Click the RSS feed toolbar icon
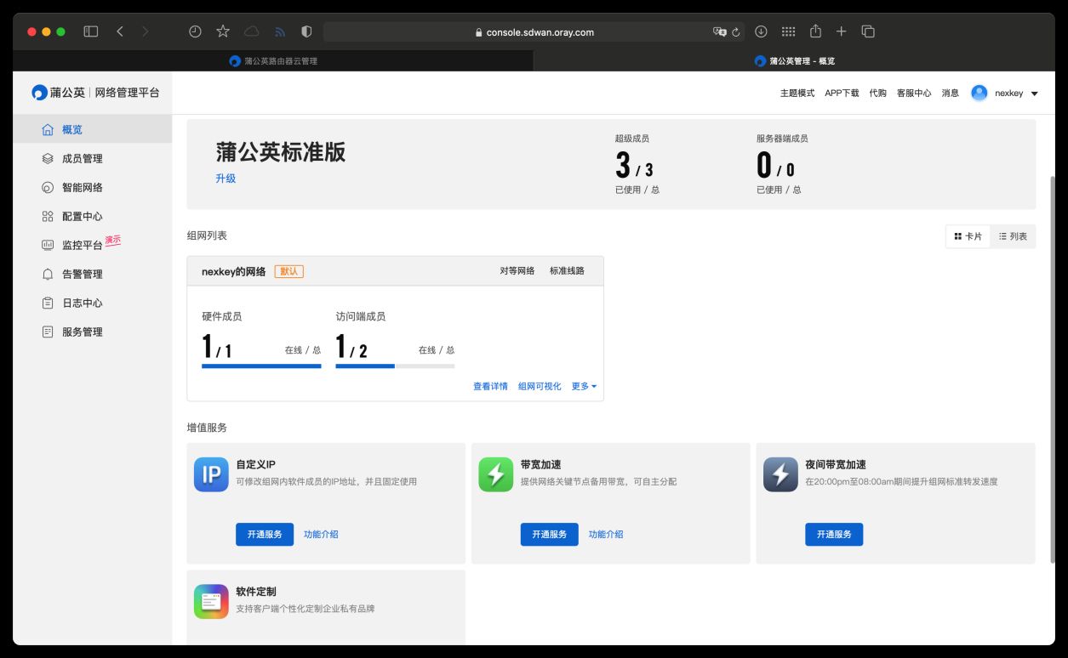 point(279,32)
